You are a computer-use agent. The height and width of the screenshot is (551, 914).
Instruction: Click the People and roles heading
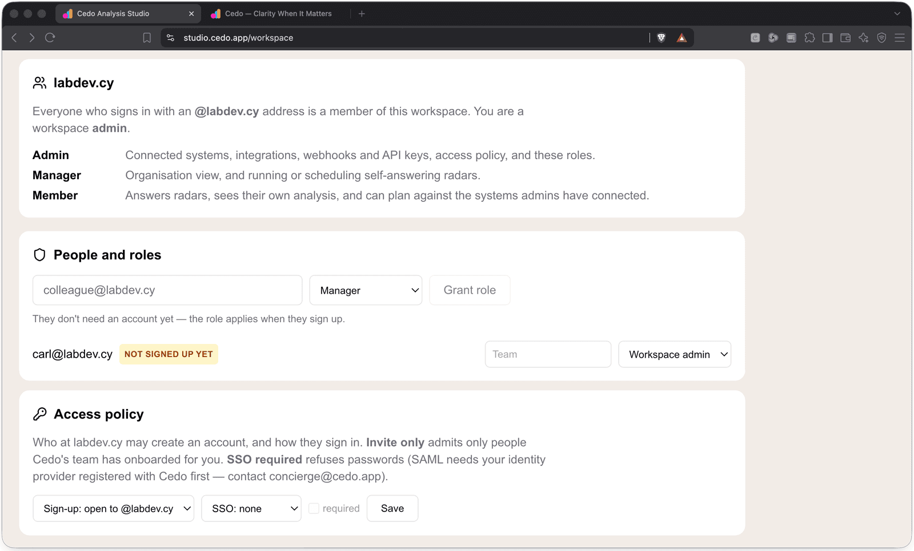click(107, 255)
